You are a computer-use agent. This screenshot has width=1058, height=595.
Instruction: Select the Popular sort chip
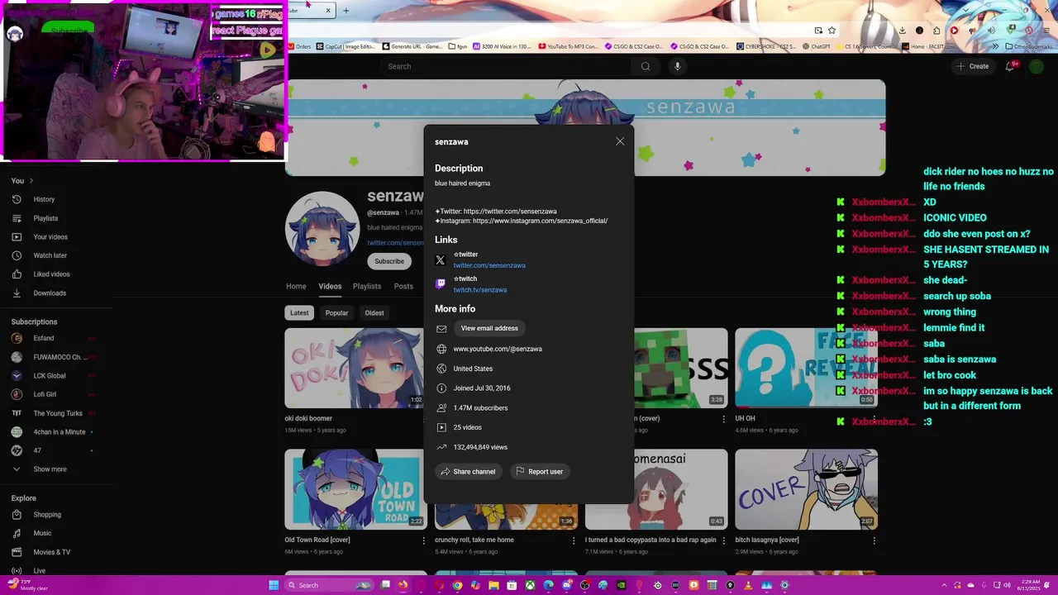click(336, 312)
